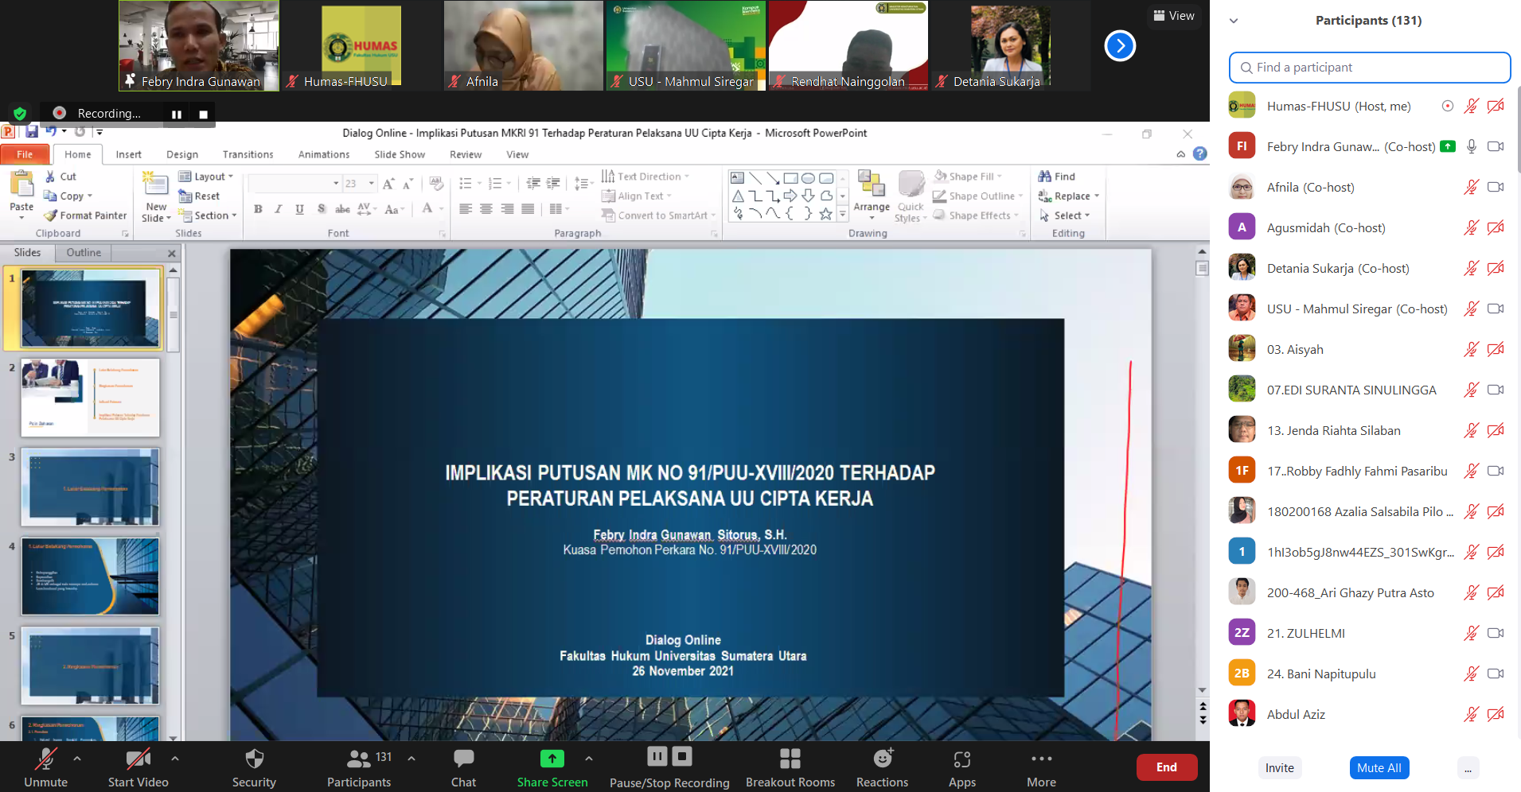Close the slides pane with X
The height and width of the screenshot is (792, 1521).
pos(171,253)
